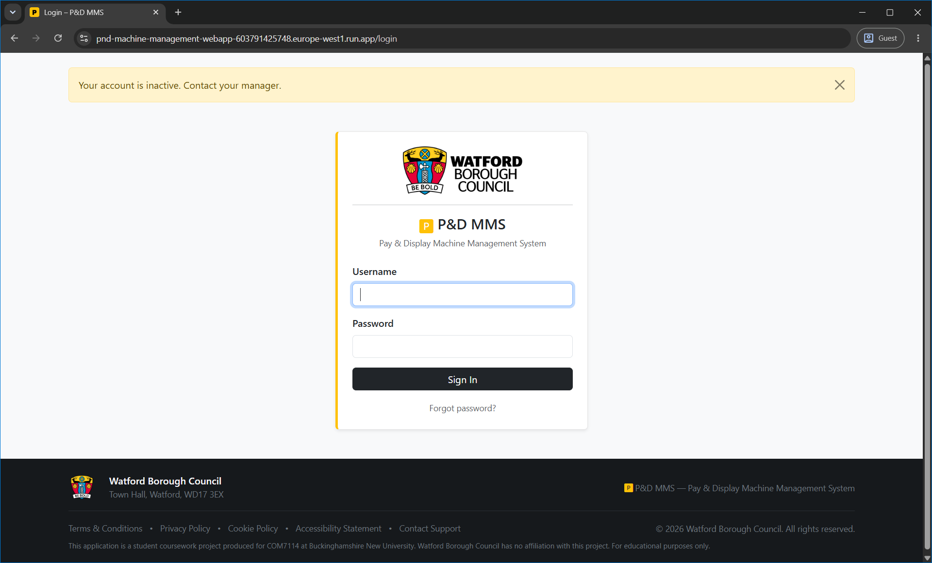Click 'Pay & Display Machine Management System' subtitle in card
The height and width of the screenshot is (563, 932).
point(462,243)
